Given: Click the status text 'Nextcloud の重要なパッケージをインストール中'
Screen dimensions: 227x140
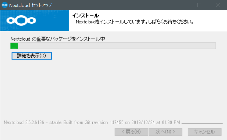Looking at the screenshot, I should pyautogui.click(x=58, y=39).
